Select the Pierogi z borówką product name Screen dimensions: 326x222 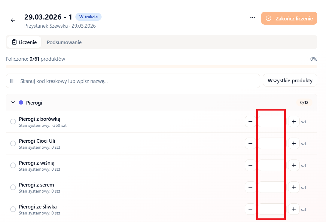[x=39, y=119]
